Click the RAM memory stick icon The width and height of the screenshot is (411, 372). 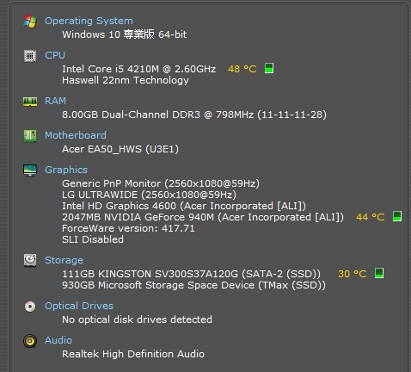pos(30,102)
